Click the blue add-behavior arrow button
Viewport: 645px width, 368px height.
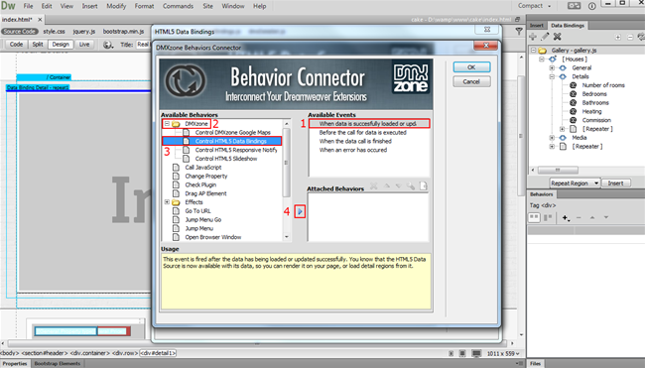point(300,211)
